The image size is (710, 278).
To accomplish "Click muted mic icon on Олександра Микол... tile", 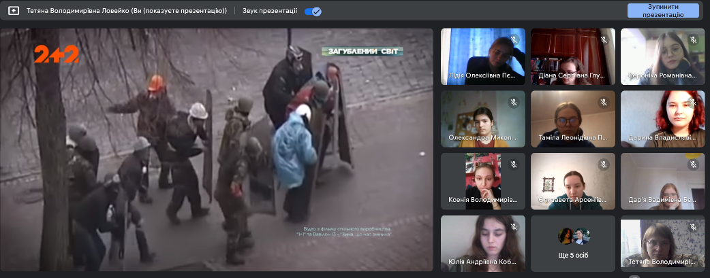I will pyautogui.click(x=514, y=102).
